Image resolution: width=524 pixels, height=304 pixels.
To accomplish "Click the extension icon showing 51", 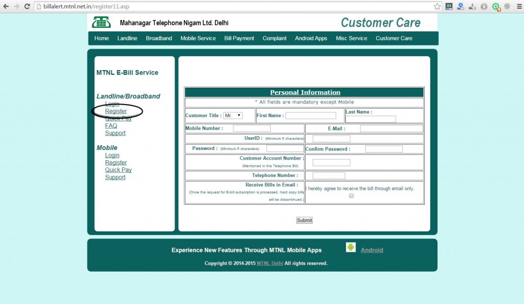I will [x=449, y=6].
